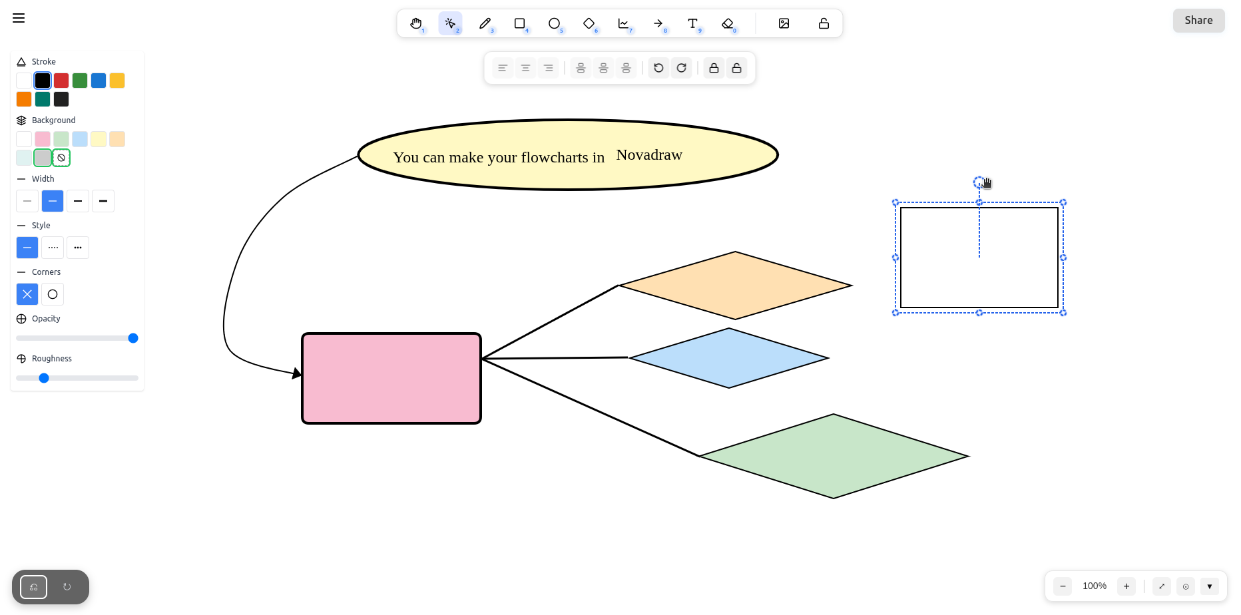This screenshot has width=1241, height=615.
Task: Zoom out with the minus button
Action: coord(1063,586)
